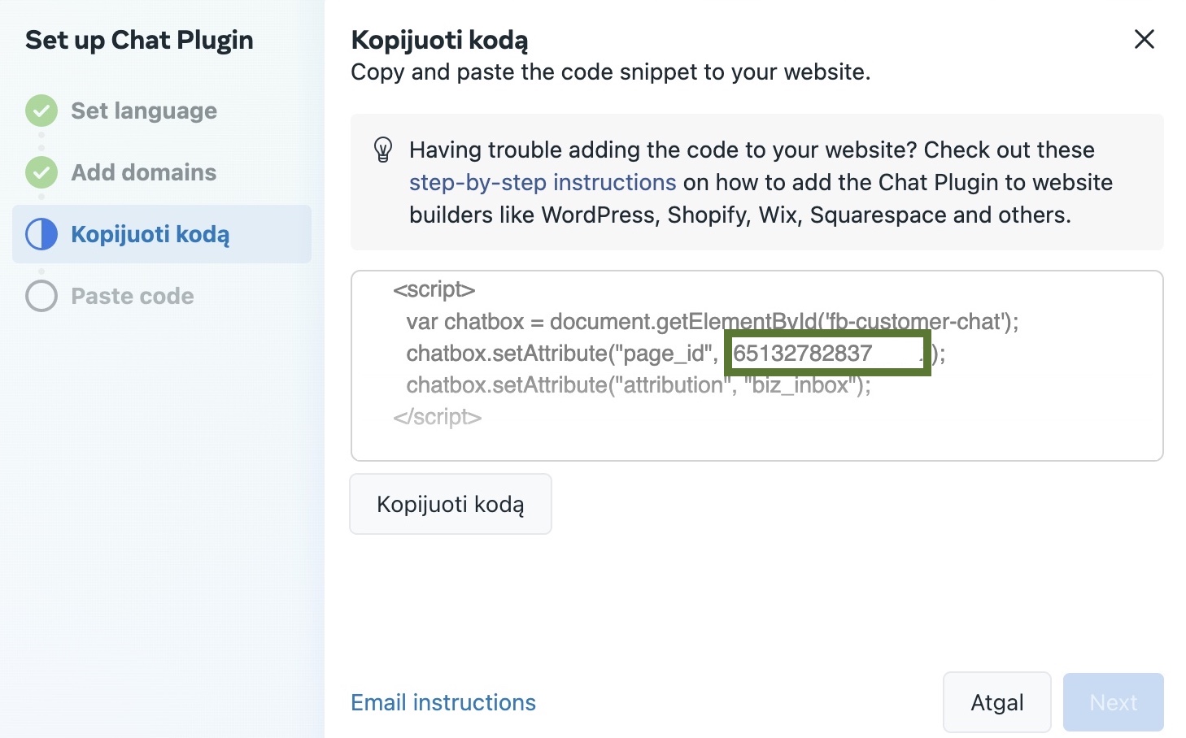1186x738 pixels.
Task: Click the half-filled circle icon in the sidebar
Action: coord(41,234)
